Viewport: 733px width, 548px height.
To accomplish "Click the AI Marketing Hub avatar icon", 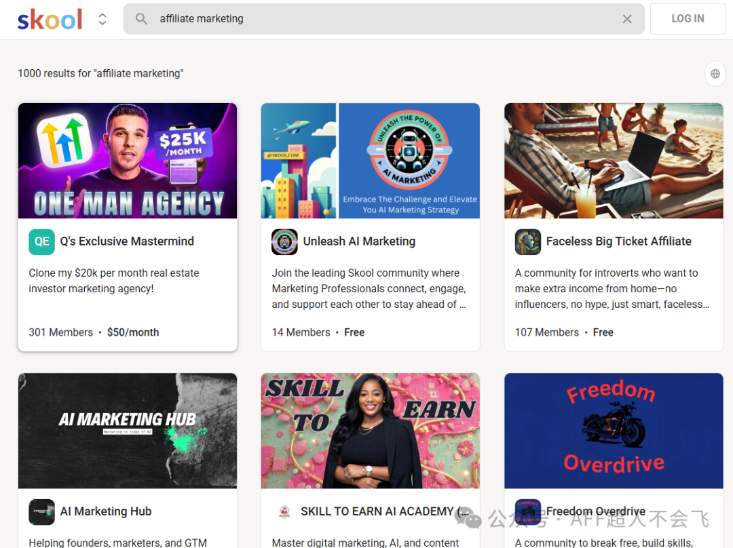I will pos(41,511).
